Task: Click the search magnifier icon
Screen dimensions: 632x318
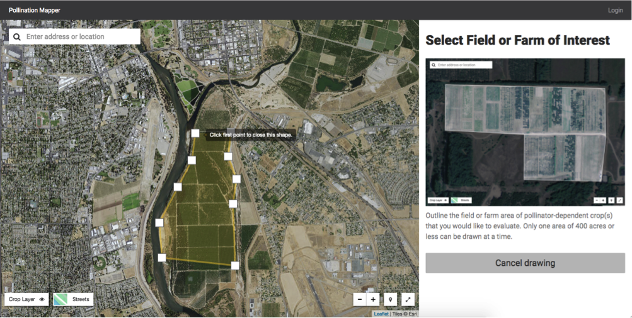Action: pos(16,36)
